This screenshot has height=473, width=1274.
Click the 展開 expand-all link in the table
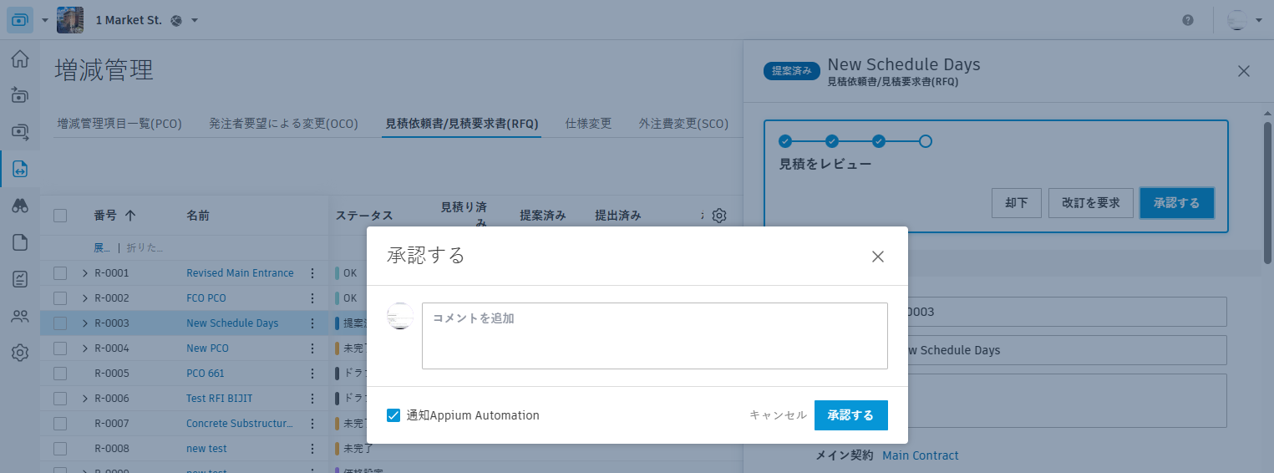click(x=101, y=248)
